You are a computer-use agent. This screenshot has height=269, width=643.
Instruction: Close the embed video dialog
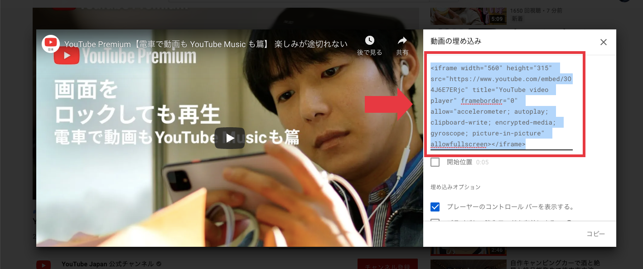(x=603, y=42)
